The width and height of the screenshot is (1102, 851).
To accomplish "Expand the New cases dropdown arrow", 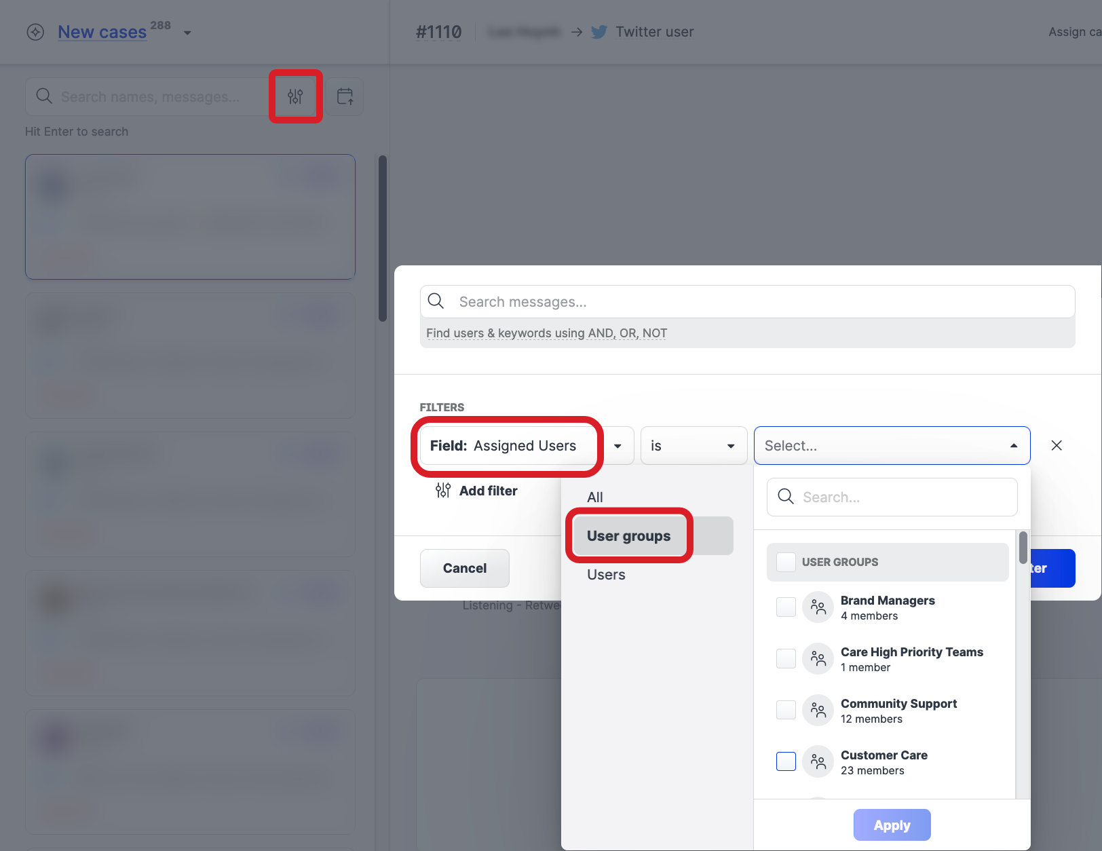I will 187,33.
